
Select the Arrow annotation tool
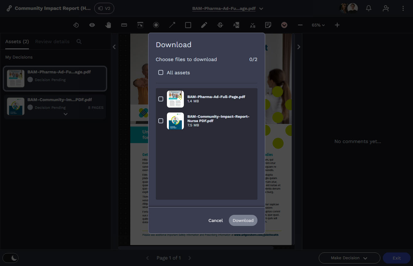coord(172,25)
